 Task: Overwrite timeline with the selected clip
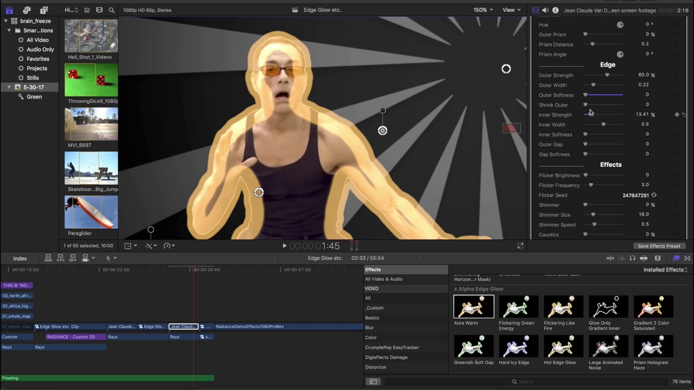[86, 258]
